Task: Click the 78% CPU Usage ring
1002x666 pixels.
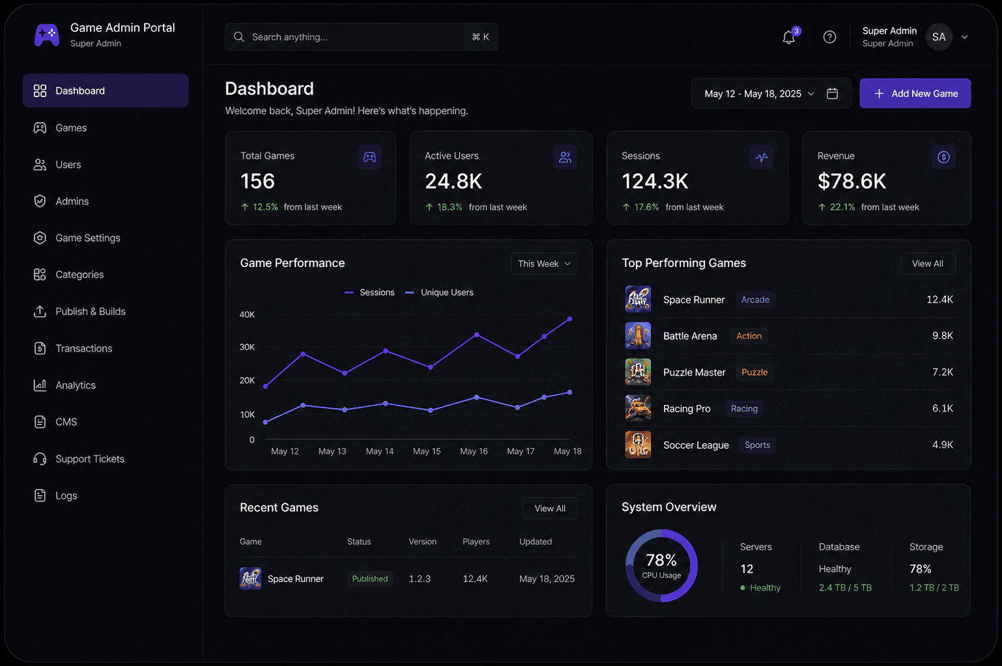Action: pos(661,566)
